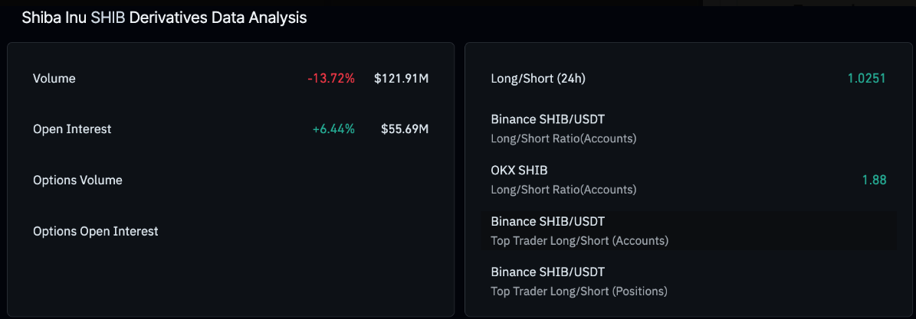Image resolution: width=916 pixels, height=319 pixels.
Task: Click the 1.0251 long/short ratio value
Action: pyautogui.click(x=867, y=78)
